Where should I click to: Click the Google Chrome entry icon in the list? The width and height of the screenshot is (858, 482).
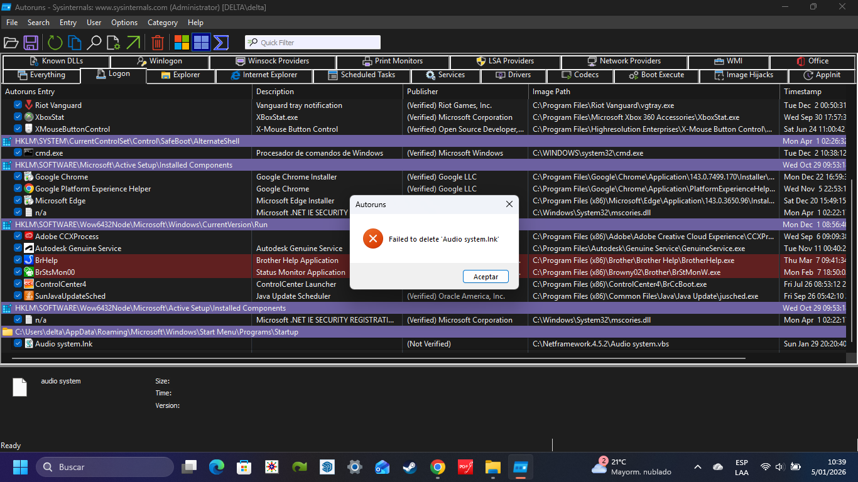pos(29,177)
